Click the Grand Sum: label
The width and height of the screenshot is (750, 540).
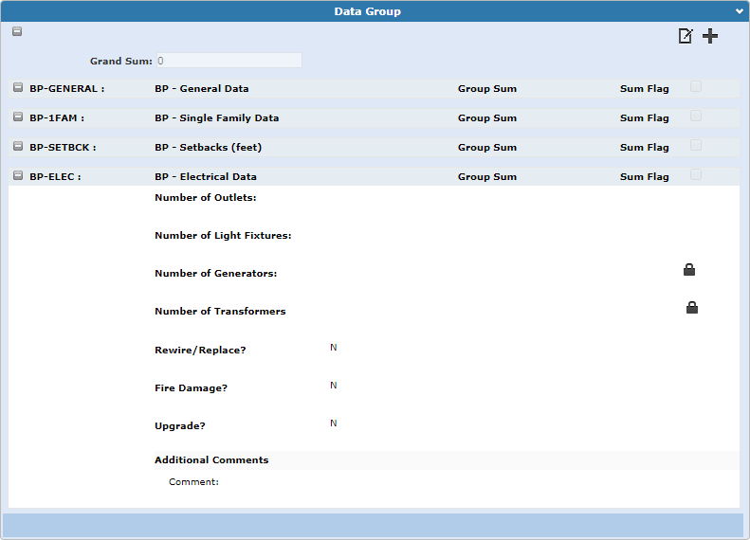pyautogui.click(x=121, y=62)
